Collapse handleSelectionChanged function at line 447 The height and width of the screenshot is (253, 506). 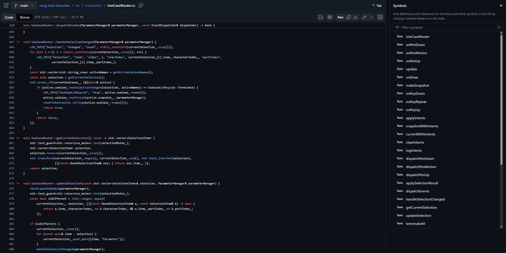tap(18, 42)
